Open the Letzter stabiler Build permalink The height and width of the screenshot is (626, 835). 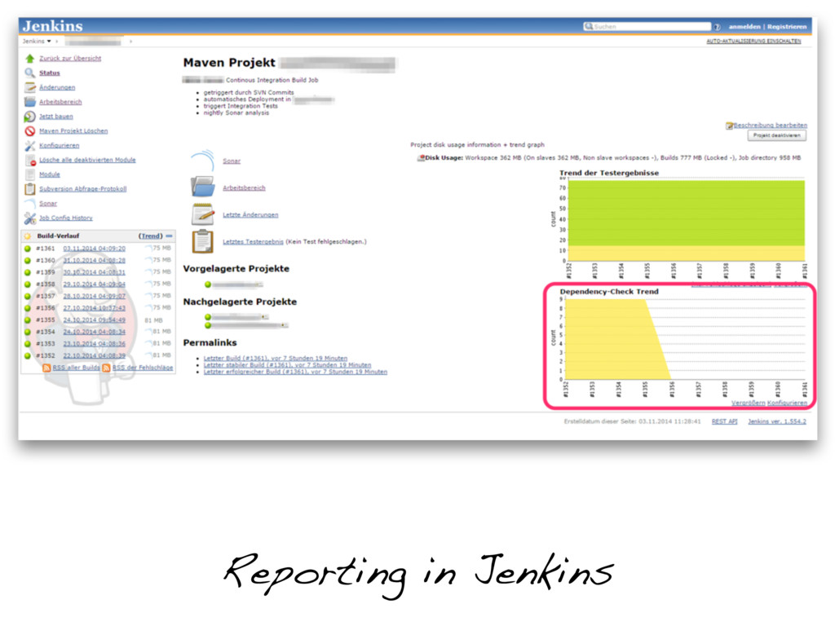pyautogui.click(x=287, y=365)
